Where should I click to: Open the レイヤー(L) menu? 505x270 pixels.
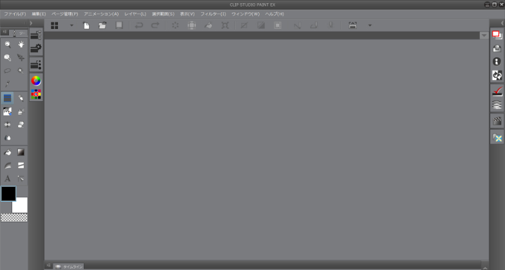point(135,14)
